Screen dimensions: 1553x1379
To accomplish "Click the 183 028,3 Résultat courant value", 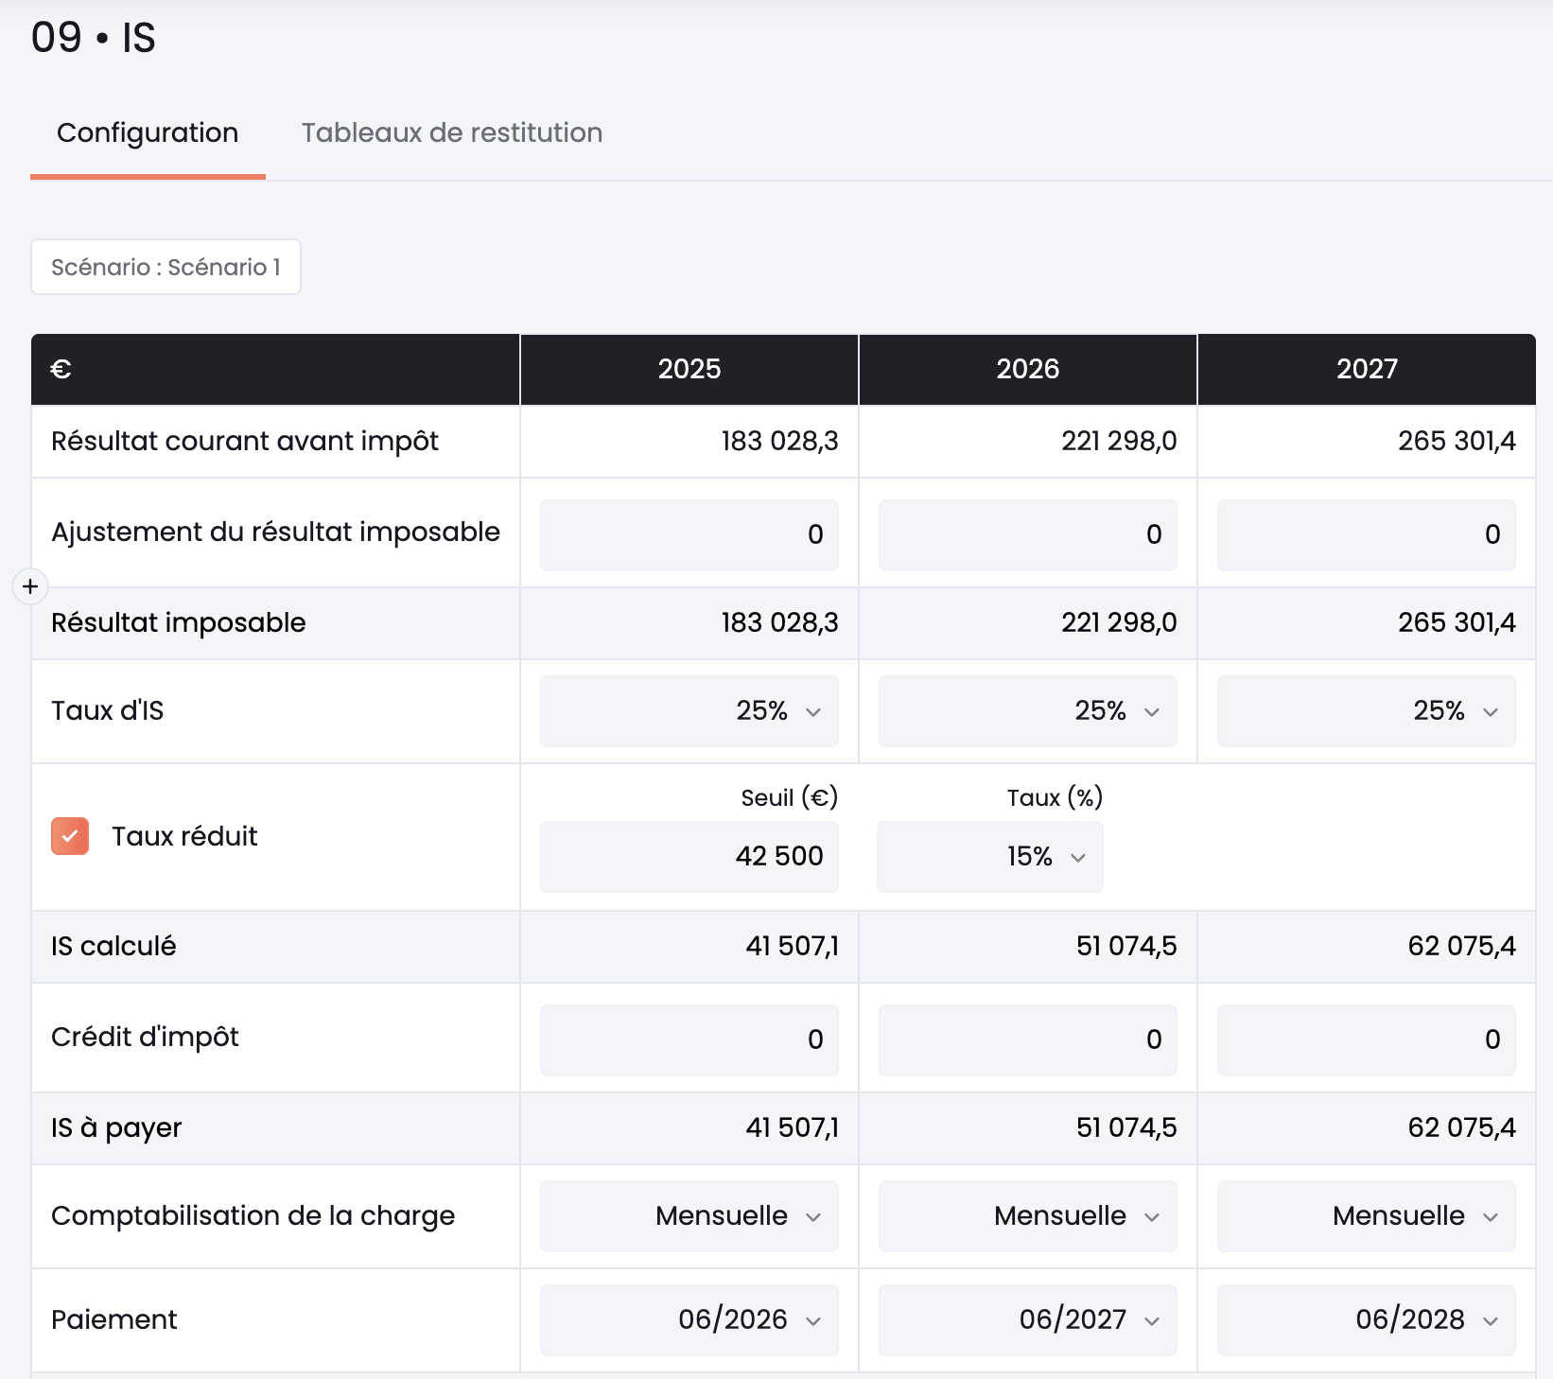I will click(x=779, y=442).
